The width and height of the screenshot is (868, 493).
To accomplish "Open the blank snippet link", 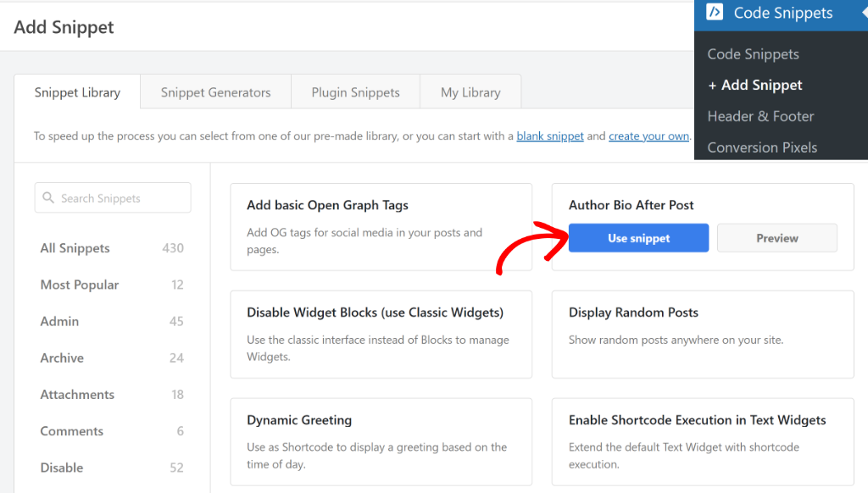I will click(x=550, y=136).
